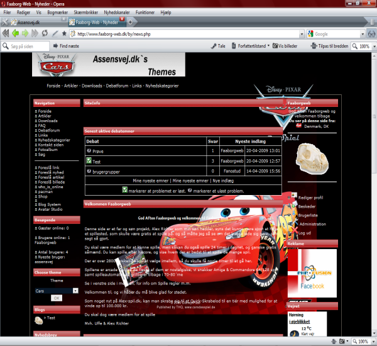Close the Faaborg-Web tab
Viewport: 377px width, 346px height.
[x=122, y=19]
